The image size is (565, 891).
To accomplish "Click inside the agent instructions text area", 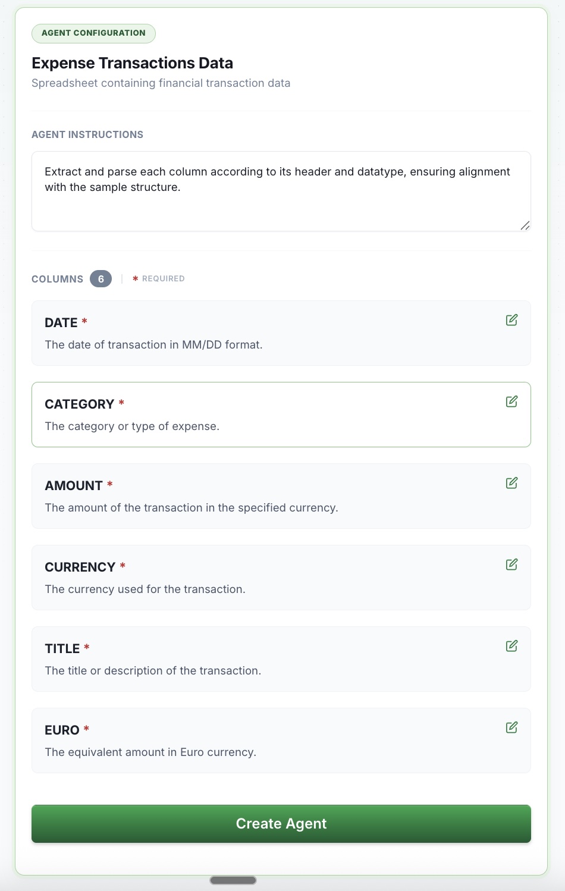I will [280, 190].
